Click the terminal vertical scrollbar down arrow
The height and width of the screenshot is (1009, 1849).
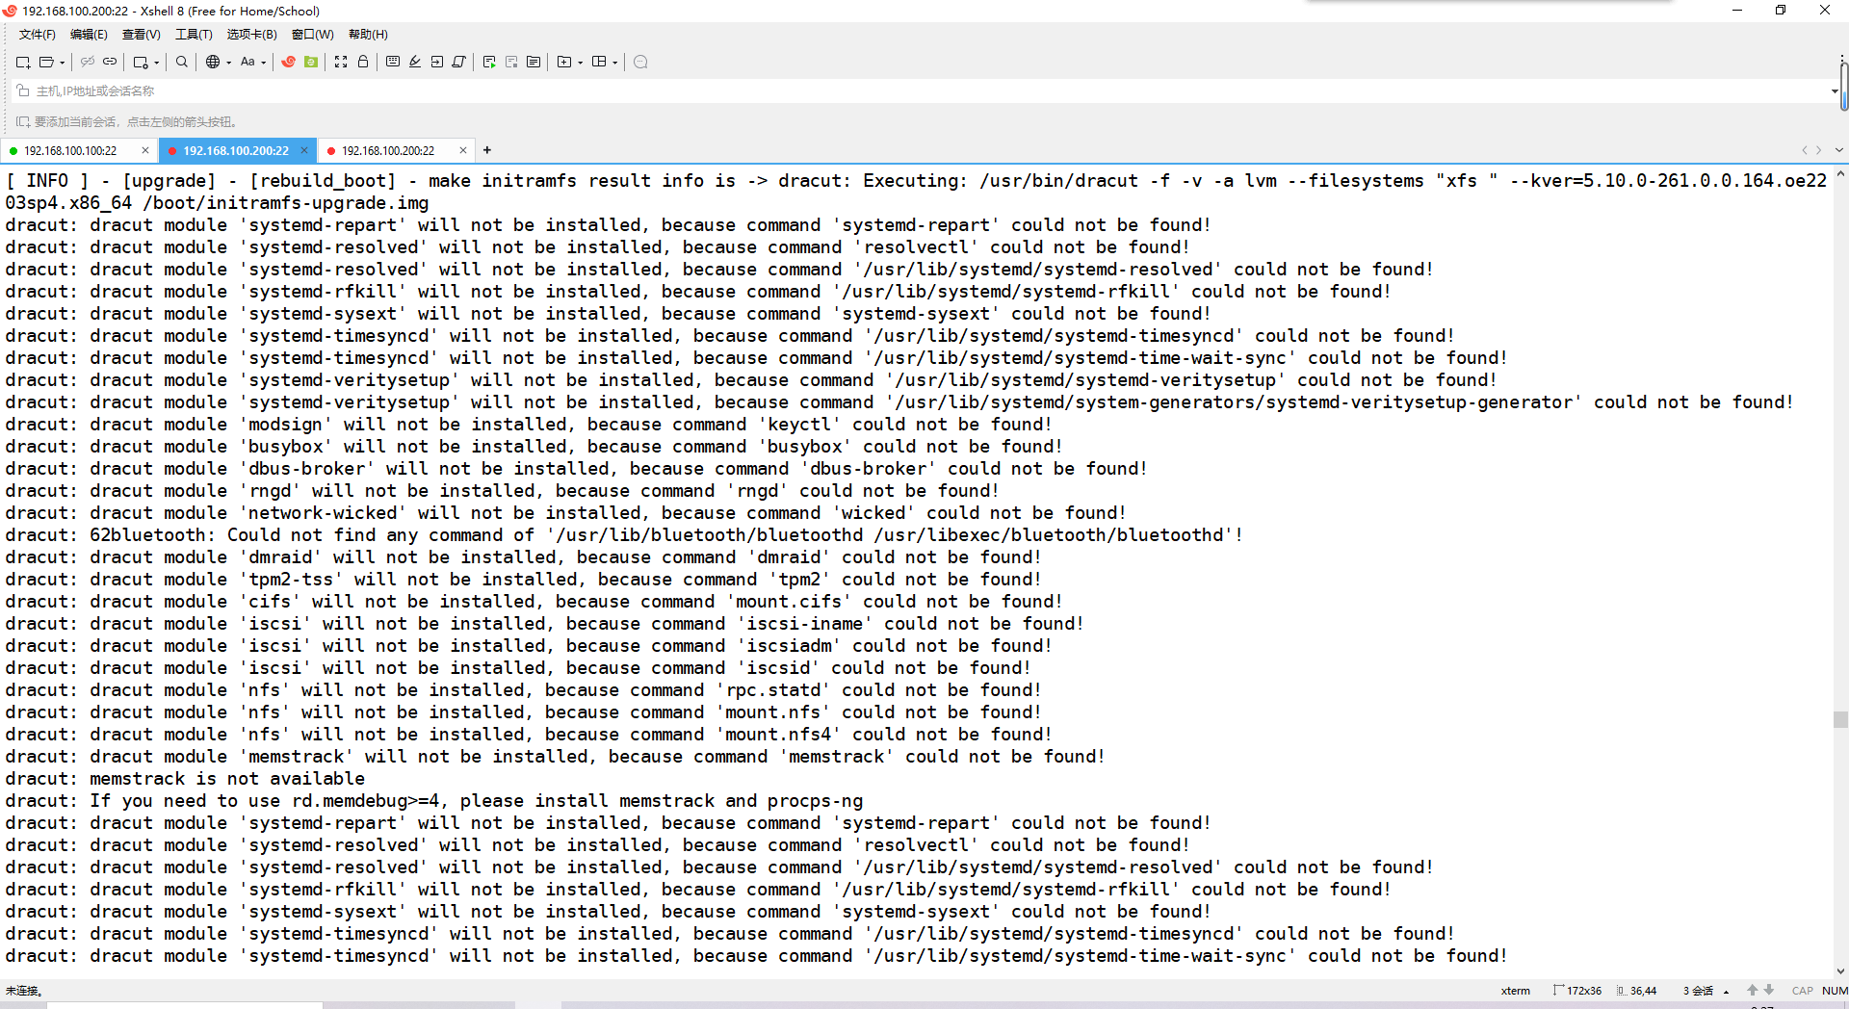(1840, 971)
